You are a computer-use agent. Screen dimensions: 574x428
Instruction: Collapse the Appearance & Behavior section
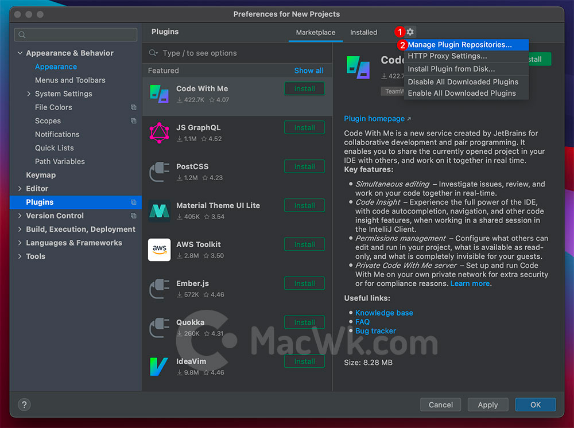[20, 53]
